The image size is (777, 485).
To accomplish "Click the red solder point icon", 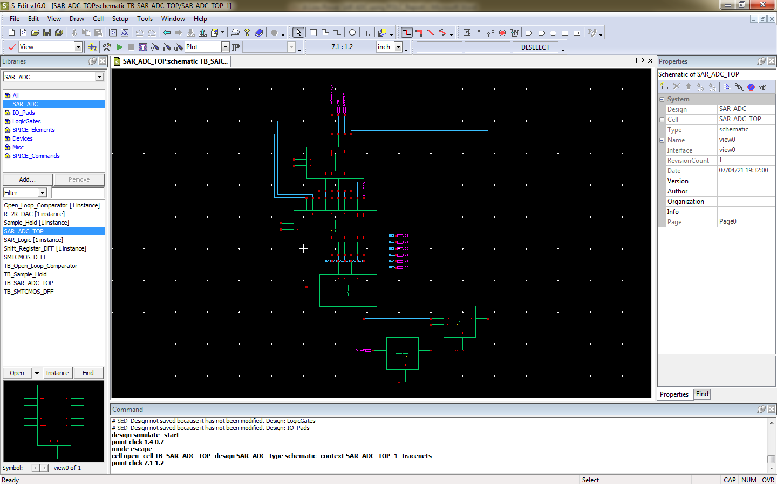I will pos(502,33).
